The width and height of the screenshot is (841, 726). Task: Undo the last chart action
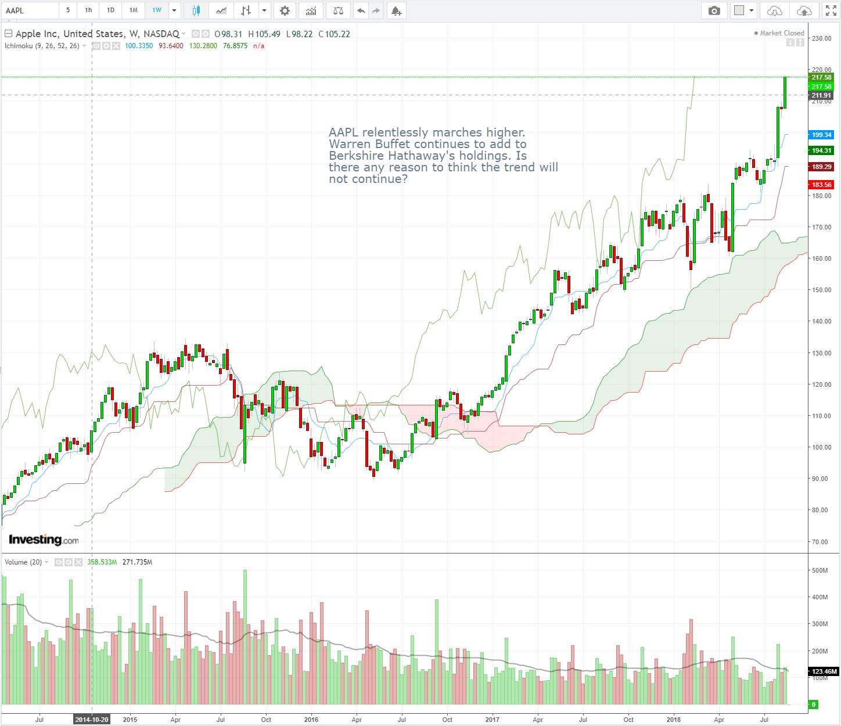(x=361, y=10)
